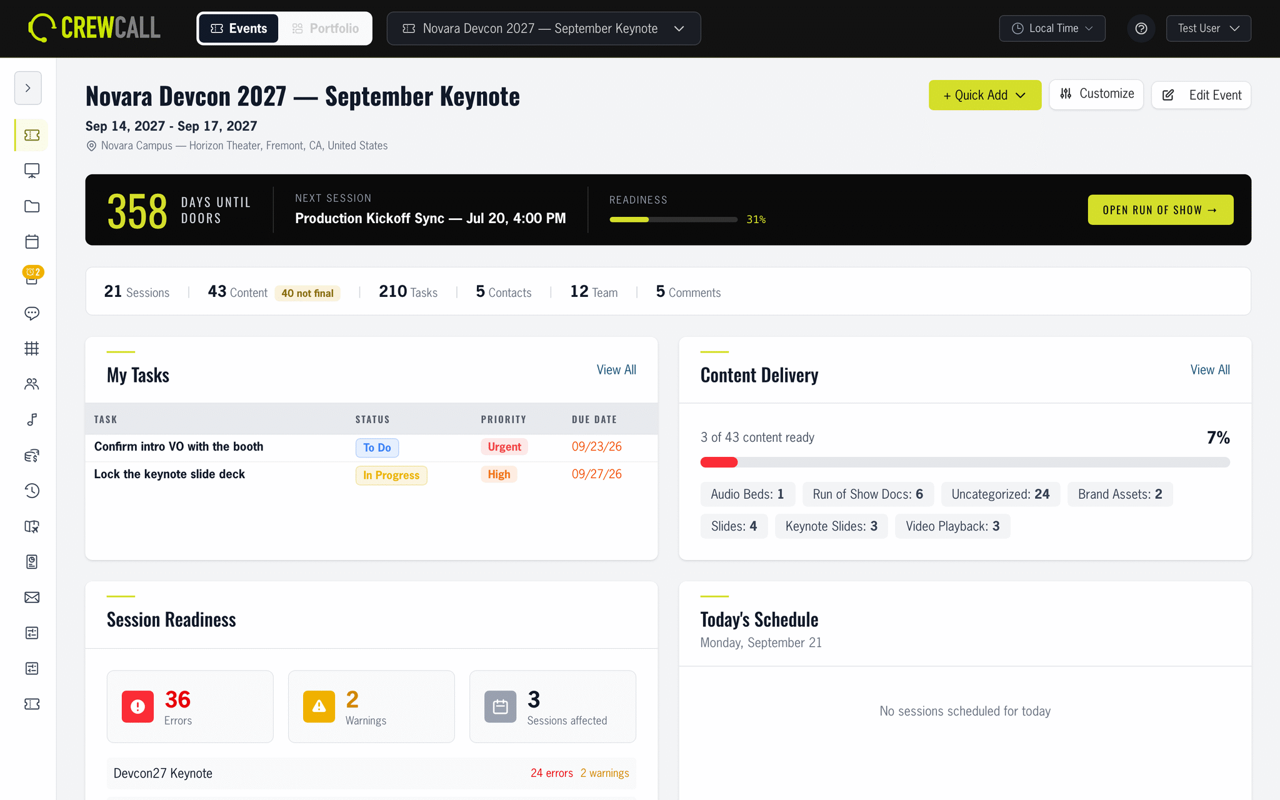The height and width of the screenshot is (800, 1280).
Task: Open the Quick Add dropdown
Action: coord(985,95)
